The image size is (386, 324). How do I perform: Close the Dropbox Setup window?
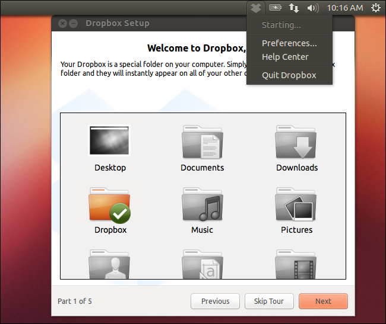click(x=62, y=23)
